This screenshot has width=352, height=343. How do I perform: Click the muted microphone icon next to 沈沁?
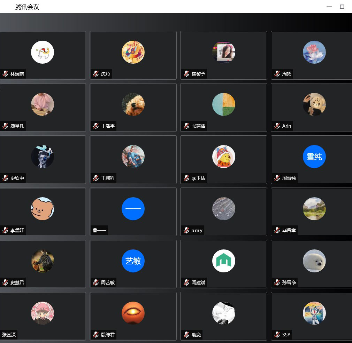(96, 74)
